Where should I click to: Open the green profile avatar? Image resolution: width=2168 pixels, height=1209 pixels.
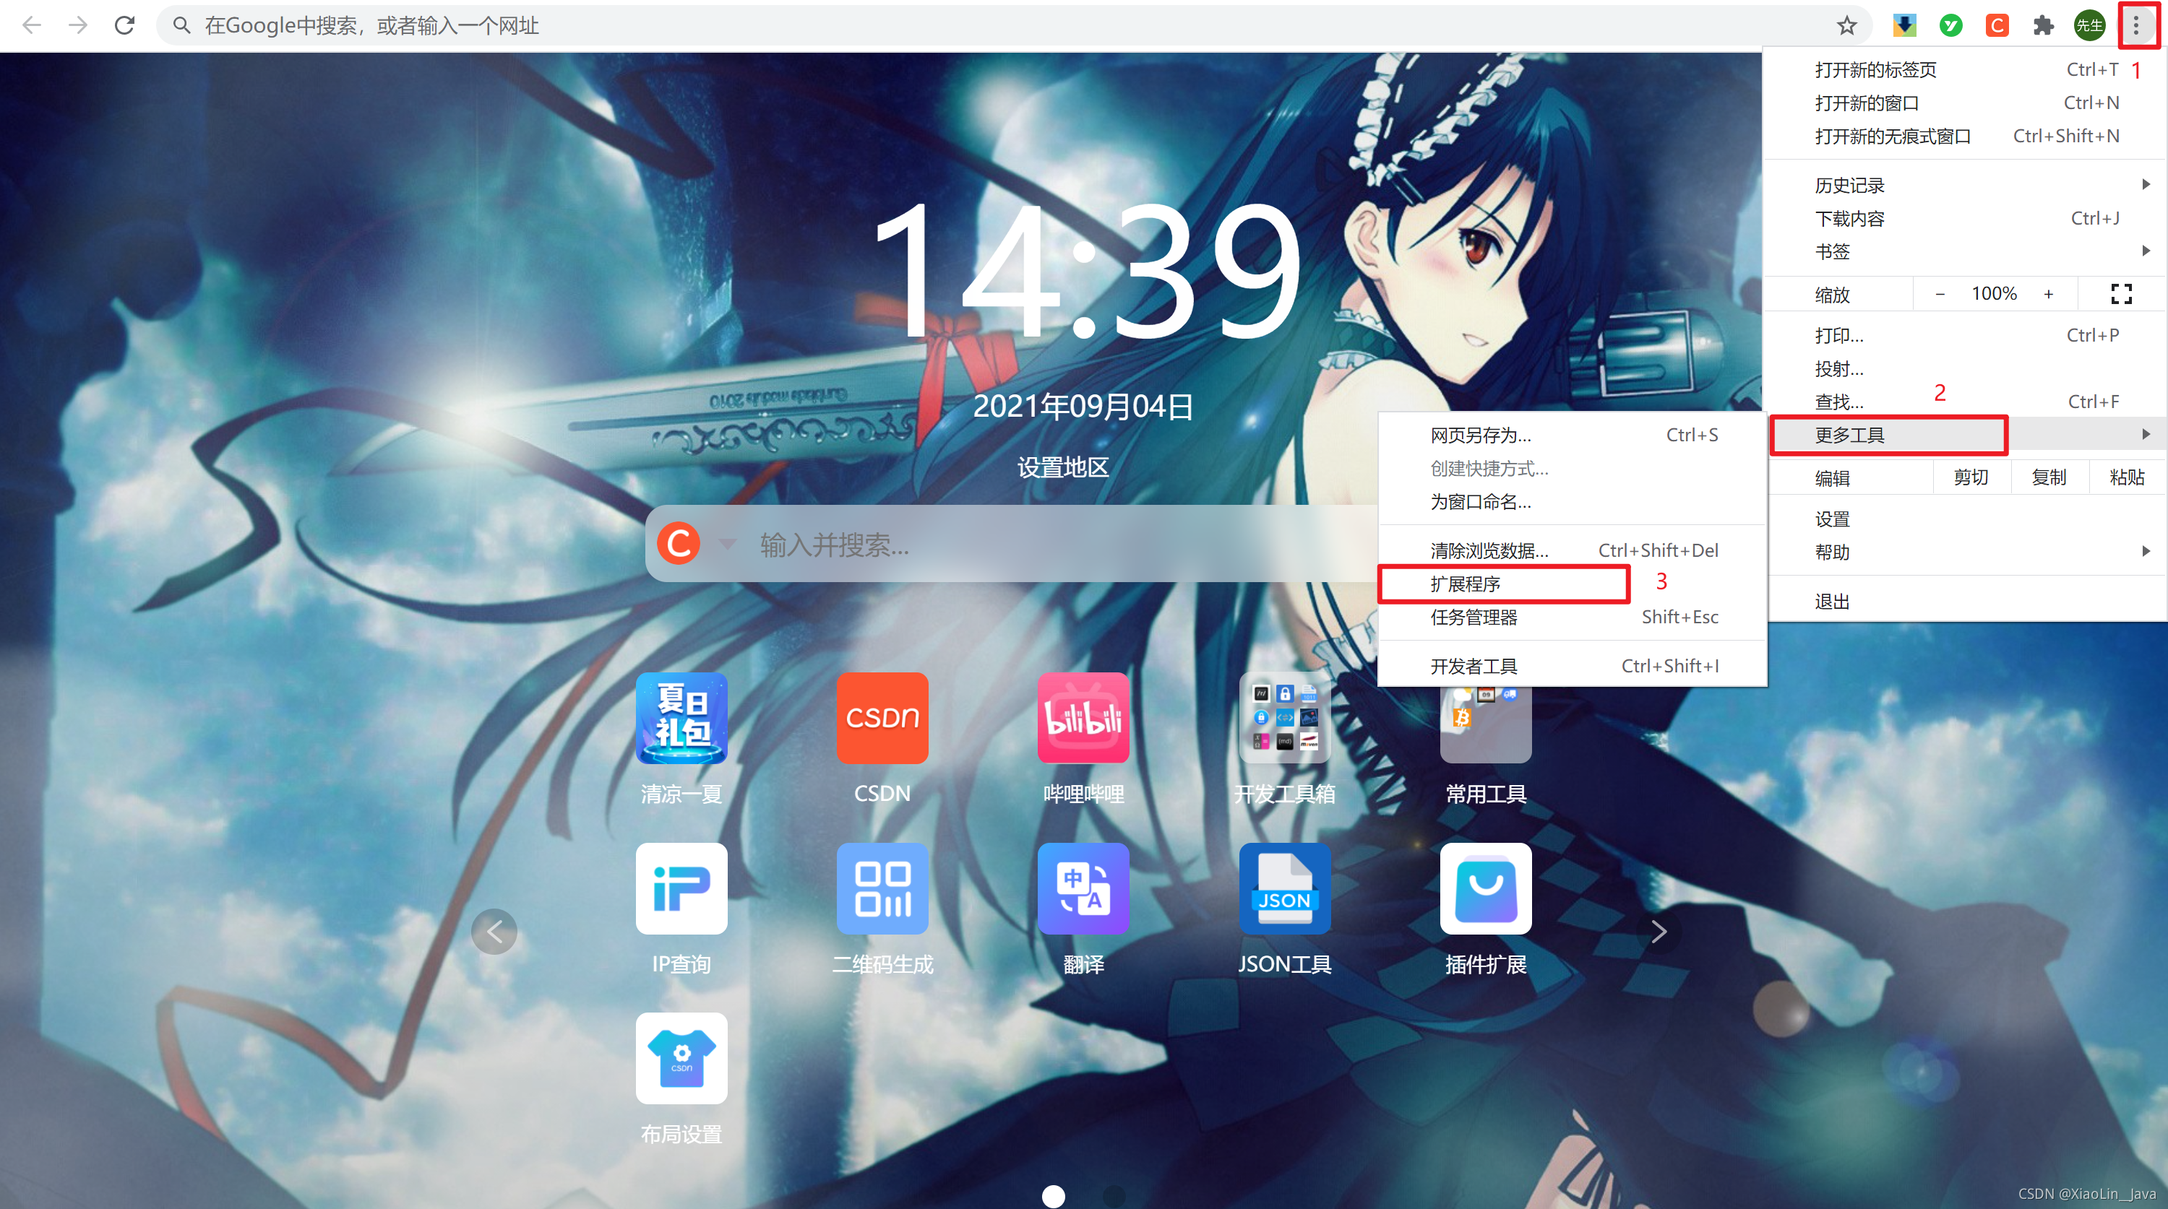(x=2090, y=25)
